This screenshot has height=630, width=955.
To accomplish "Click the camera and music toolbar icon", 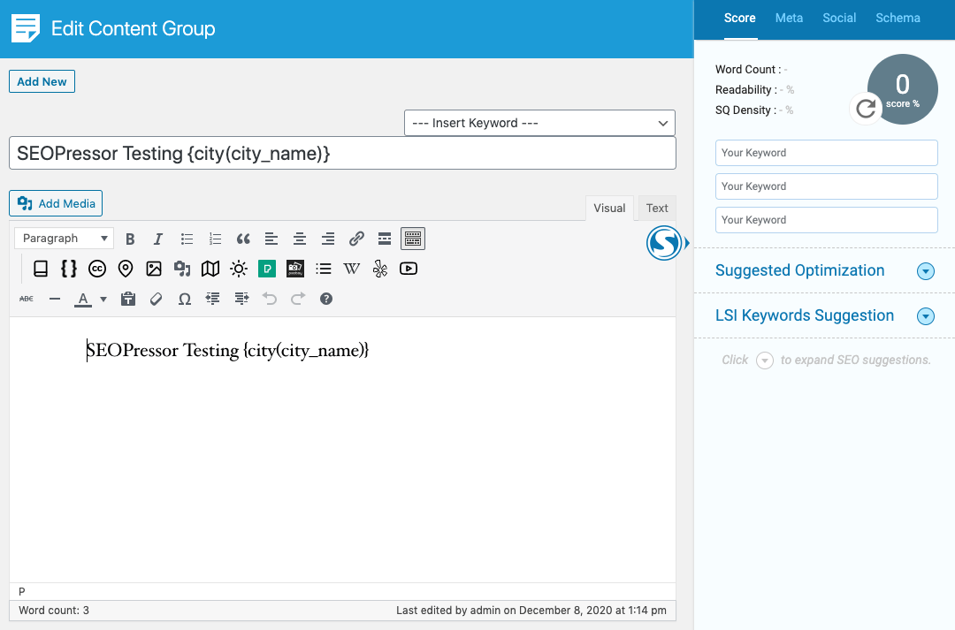I will pos(182,269).
